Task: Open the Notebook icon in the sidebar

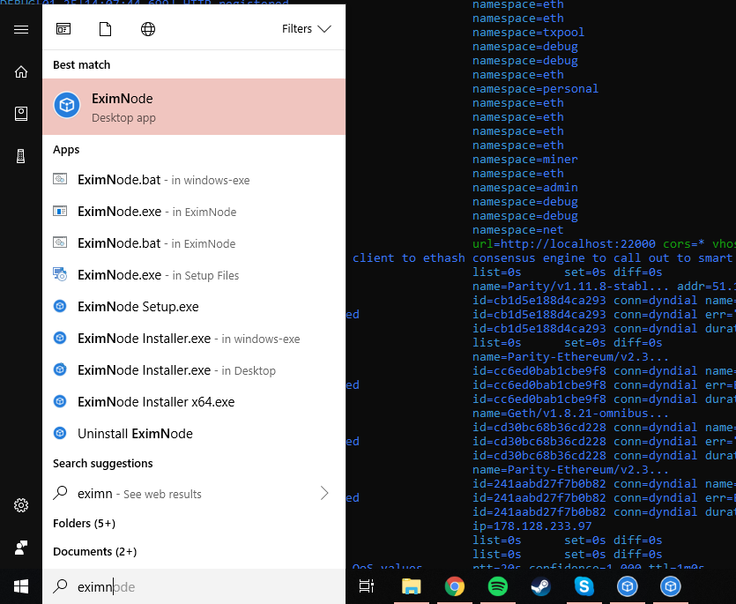Action: coord(21,114)
